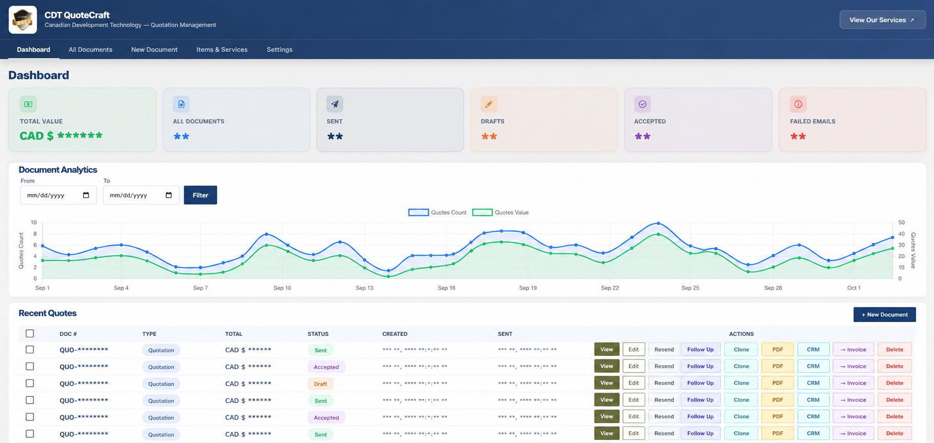934x443 pixels.
Task: Click the CREATED column header
Action: point(395,334)
